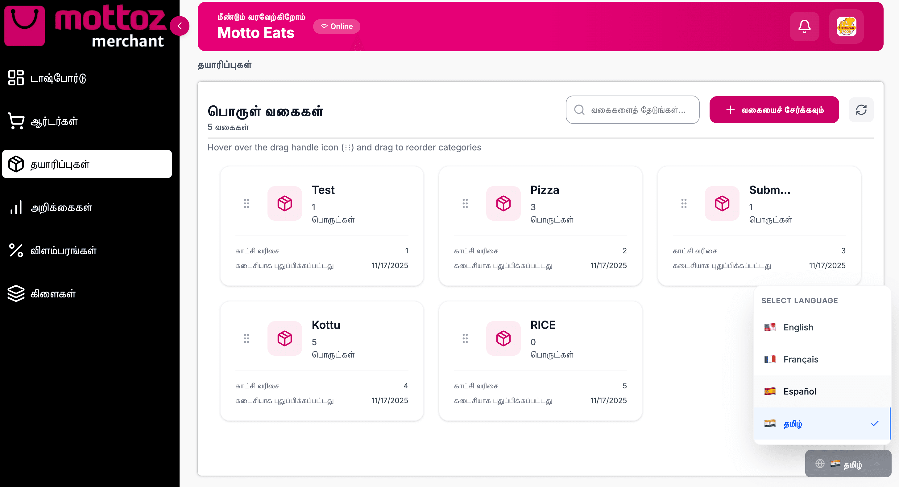Image resolution: width=899 pixels, height=487 pixels.
Task: Open the Subm... category title
Action: coord(770,190)
